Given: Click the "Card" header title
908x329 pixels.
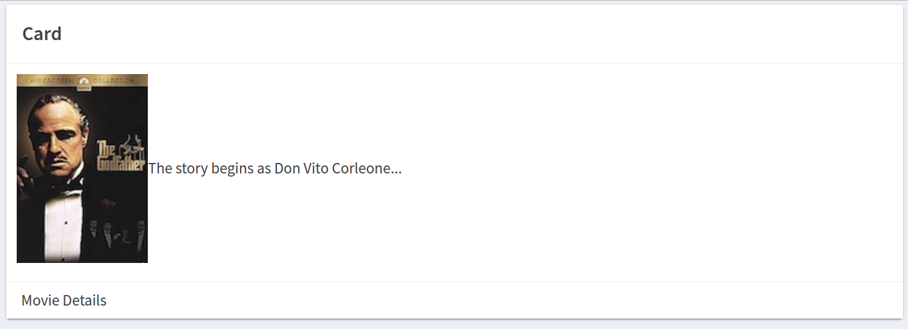Looking at the screenshot, I should click(42, 34).
